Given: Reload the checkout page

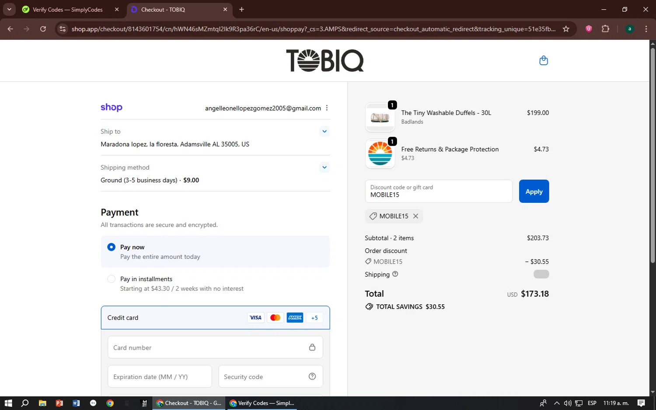Looking at the screenshot, I should pyautogui.click(x=43, y=29).
